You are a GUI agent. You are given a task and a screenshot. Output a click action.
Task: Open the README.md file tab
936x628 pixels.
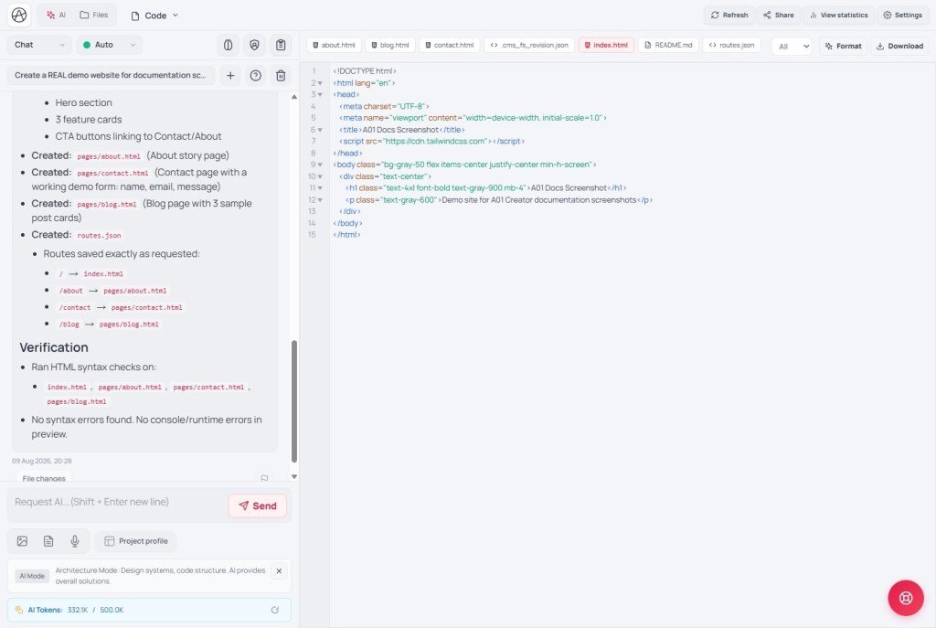click(668, 45)
